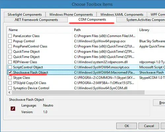Viewport: 165px width, 132px height.
Task: Click the rdpencom.dll path cell
Action: [x=101, y=62]
